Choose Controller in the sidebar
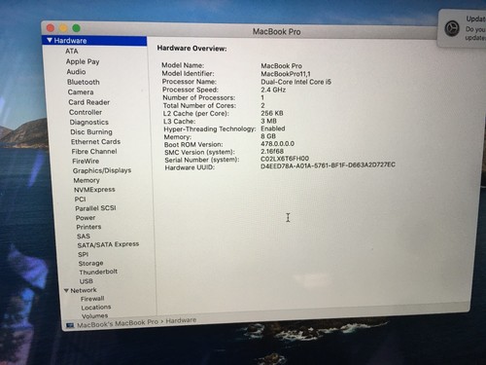Screen dimensions: 486x365 (86, 112)
